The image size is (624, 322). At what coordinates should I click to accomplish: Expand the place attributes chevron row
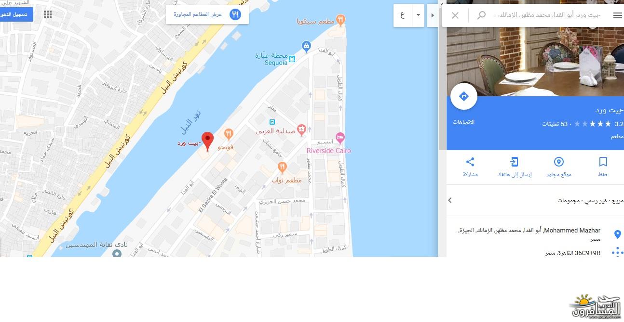pyautogui.click(x=535, y=200)
